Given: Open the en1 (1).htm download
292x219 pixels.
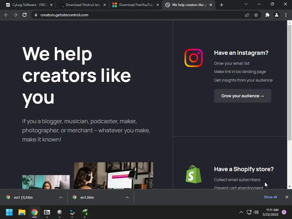Looking at the screenshot, I should coord(23,197).
